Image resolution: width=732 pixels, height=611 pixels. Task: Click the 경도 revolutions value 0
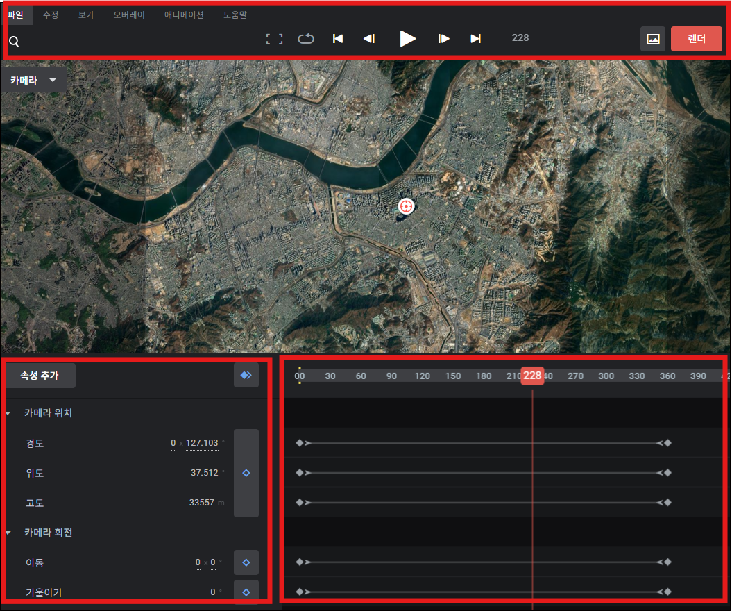[x=173, y=443]
